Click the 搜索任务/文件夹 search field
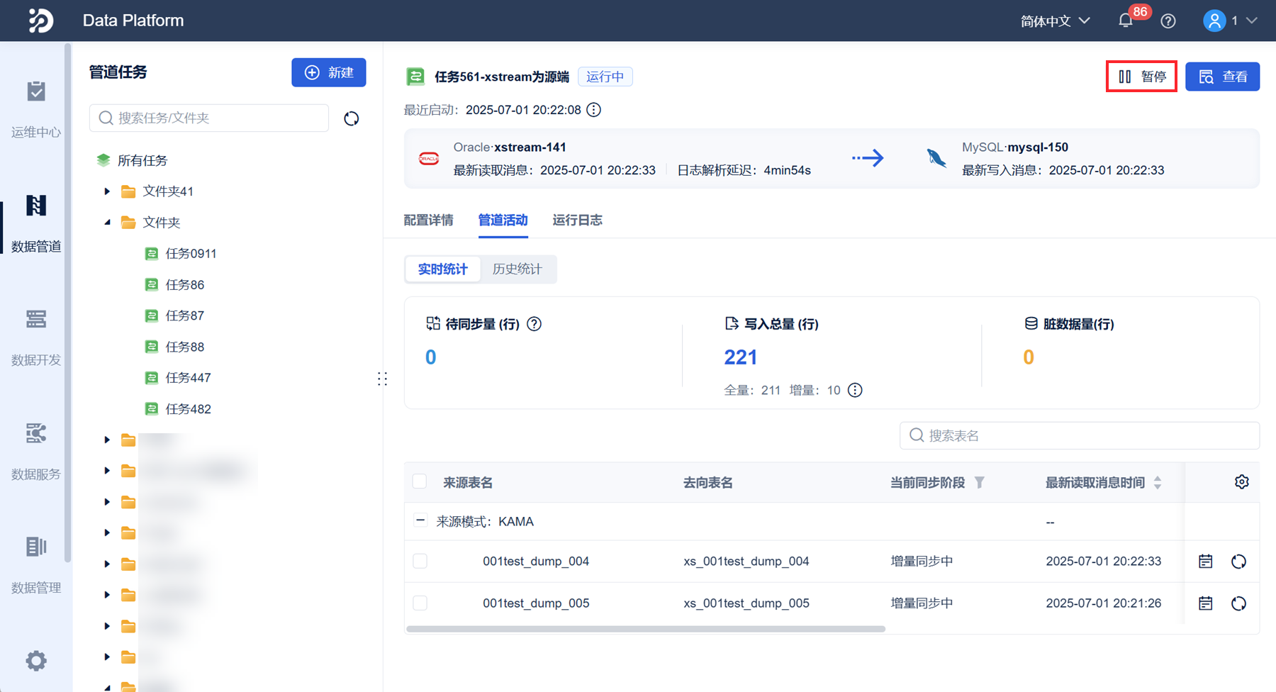The height and width of the screenshot is (692, 1276). (x=209, y=118)
